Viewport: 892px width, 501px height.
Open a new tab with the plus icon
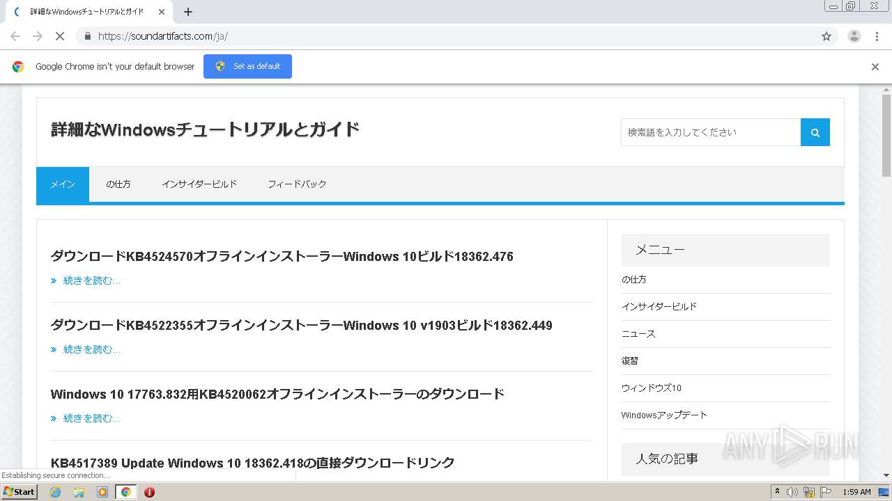[x=188, y=12]
